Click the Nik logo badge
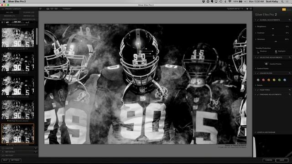Viewport: 292px width, 164px height. pyautogui.click(x=284, y=10)
